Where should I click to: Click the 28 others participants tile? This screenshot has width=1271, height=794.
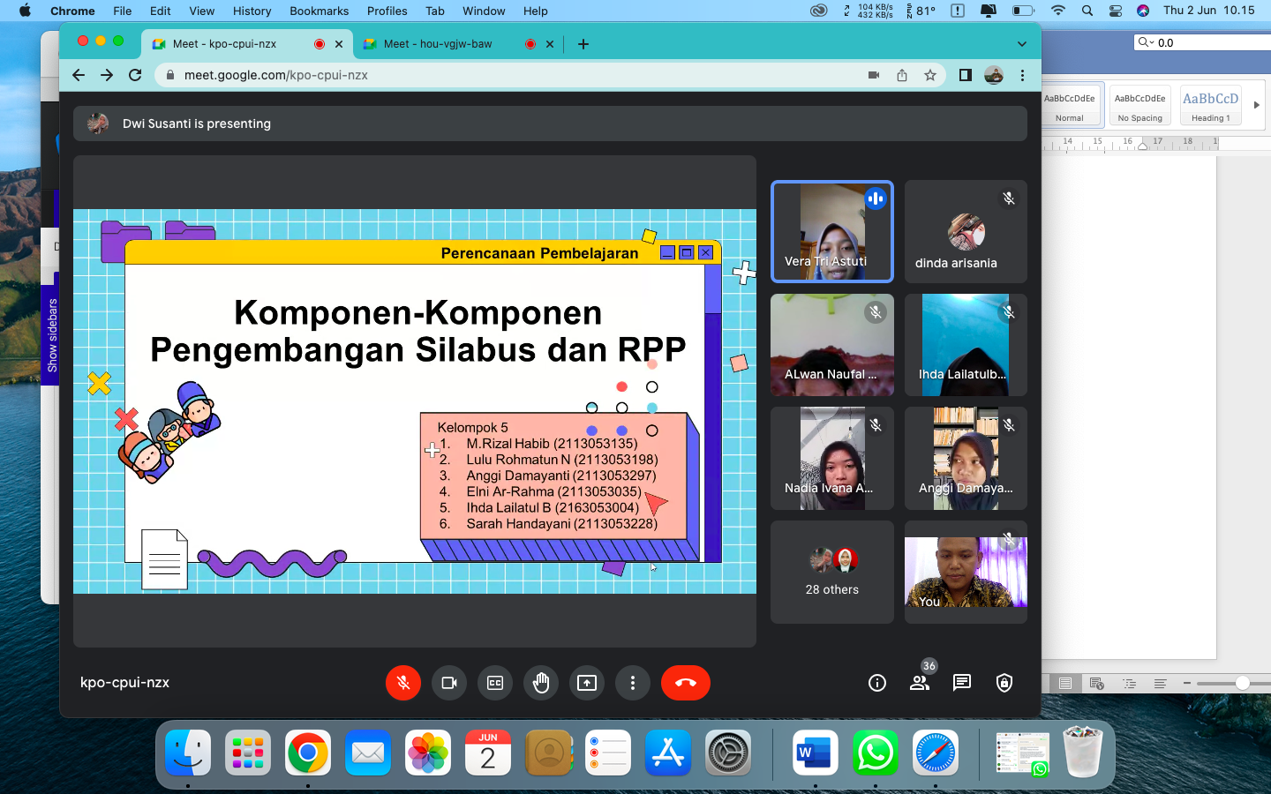[831, 572]
